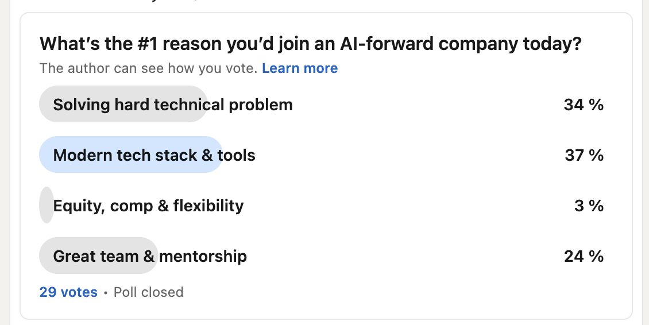649x325 pixels.
Task: Open the Learn more link
Action: click(300, 68)
